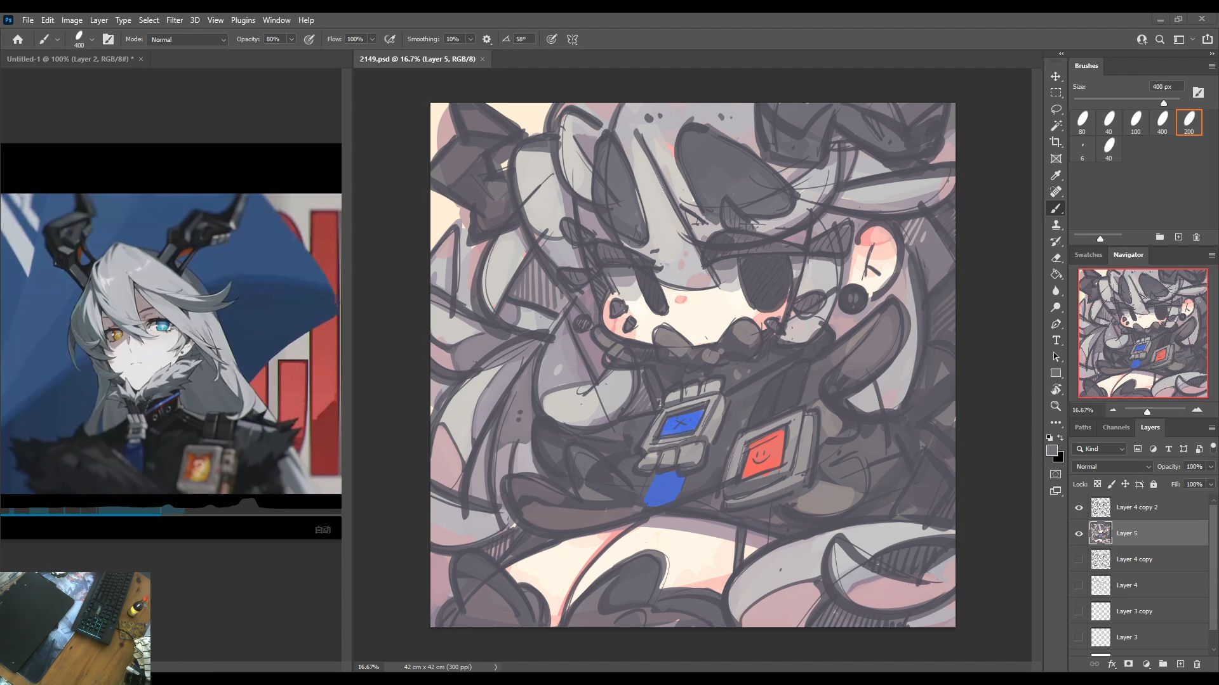
Task: Select the Blur tool
Action: (x=1056, y=290)
